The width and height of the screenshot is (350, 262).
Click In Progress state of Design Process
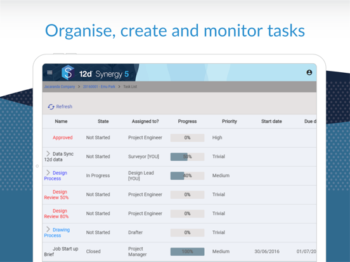click(98, 175)
